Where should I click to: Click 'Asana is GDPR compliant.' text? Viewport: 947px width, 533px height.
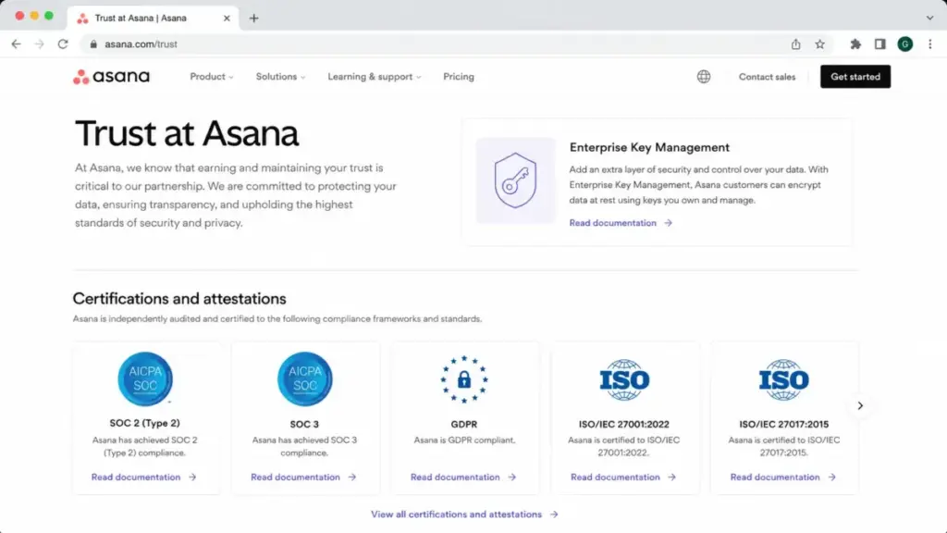click(x=464, y=440)
